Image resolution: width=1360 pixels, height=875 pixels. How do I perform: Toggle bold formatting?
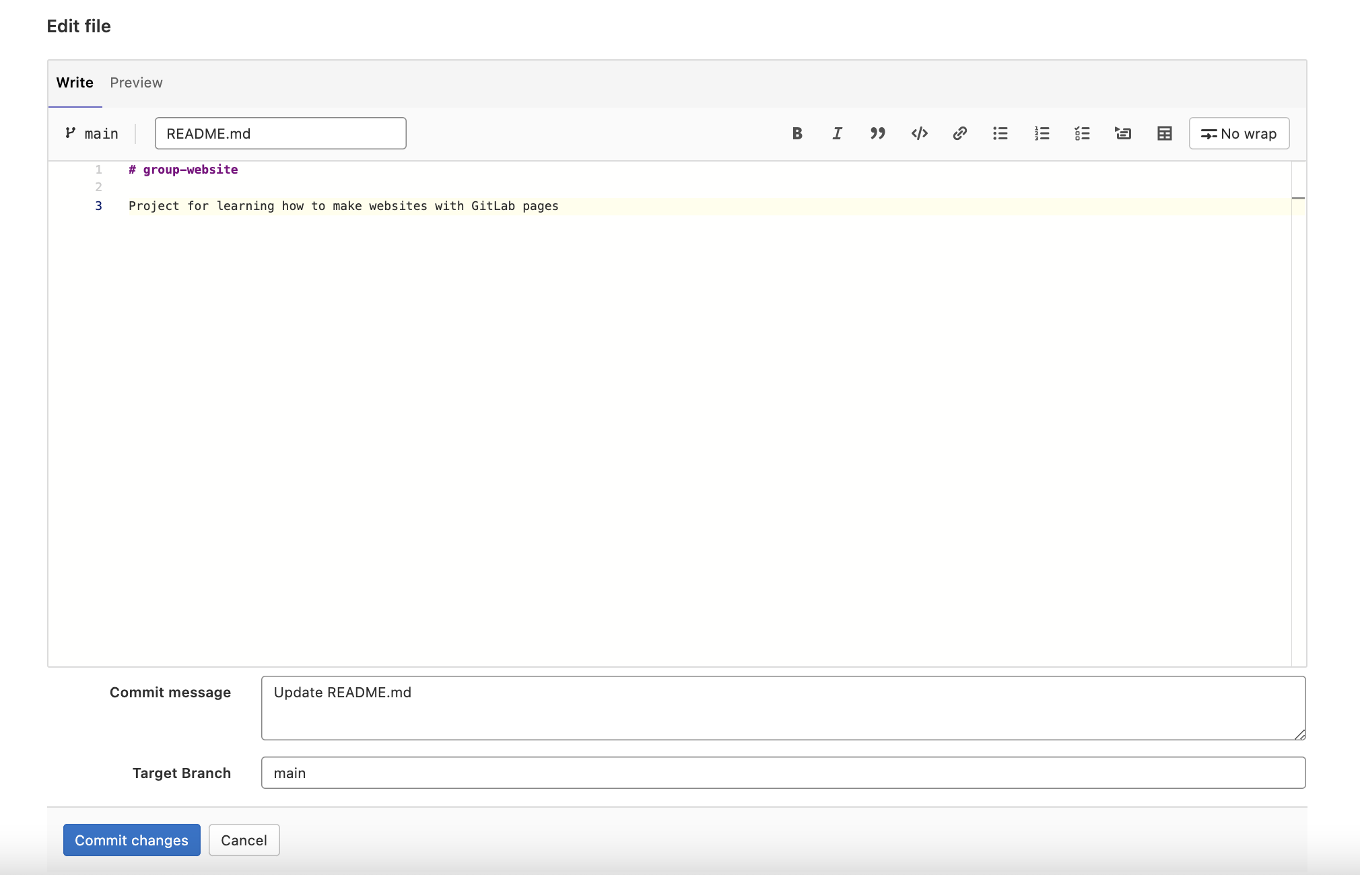(x=797, y=133)
